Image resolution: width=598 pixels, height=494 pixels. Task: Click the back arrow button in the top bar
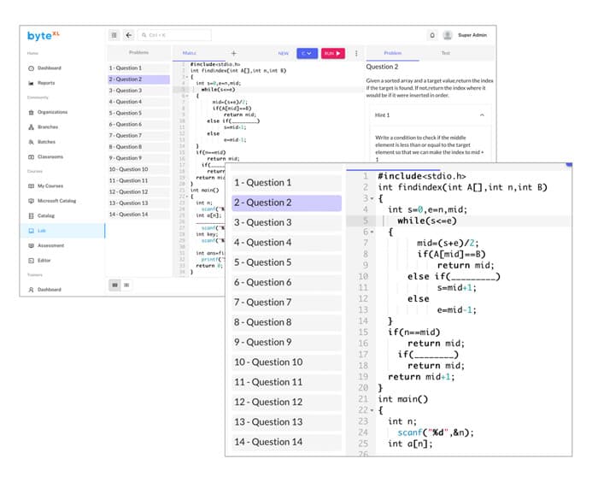tap(129, 35)
